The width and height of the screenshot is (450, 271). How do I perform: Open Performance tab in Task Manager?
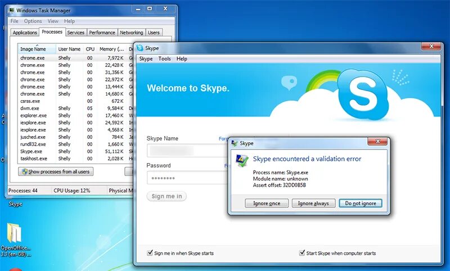click(x=102, y=33)
